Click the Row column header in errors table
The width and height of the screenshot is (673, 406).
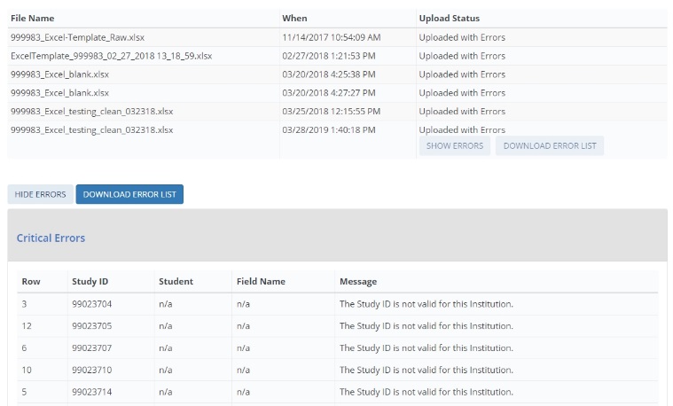31,281
